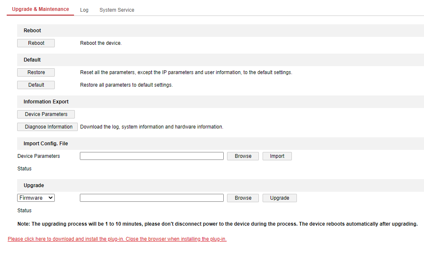
Task: Click the Import Config. File section header
Action: pos(46,144)
